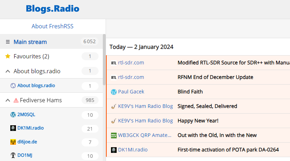This screenshot has height=161, width=290.
Task: Click the Main stream 6052 unread count
Action: point(89,41)
